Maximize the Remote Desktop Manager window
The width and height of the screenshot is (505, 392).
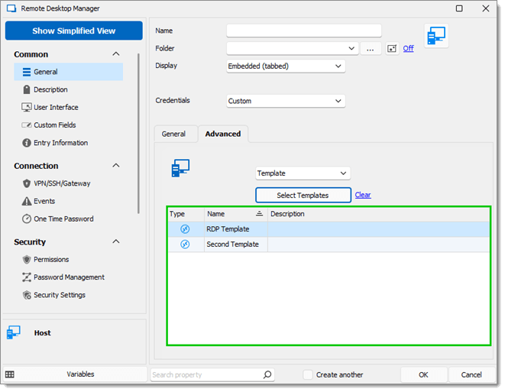pyautogui.click(x=459, y=8)
